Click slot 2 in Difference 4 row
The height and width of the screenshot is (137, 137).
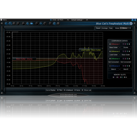tap(125, 66)
